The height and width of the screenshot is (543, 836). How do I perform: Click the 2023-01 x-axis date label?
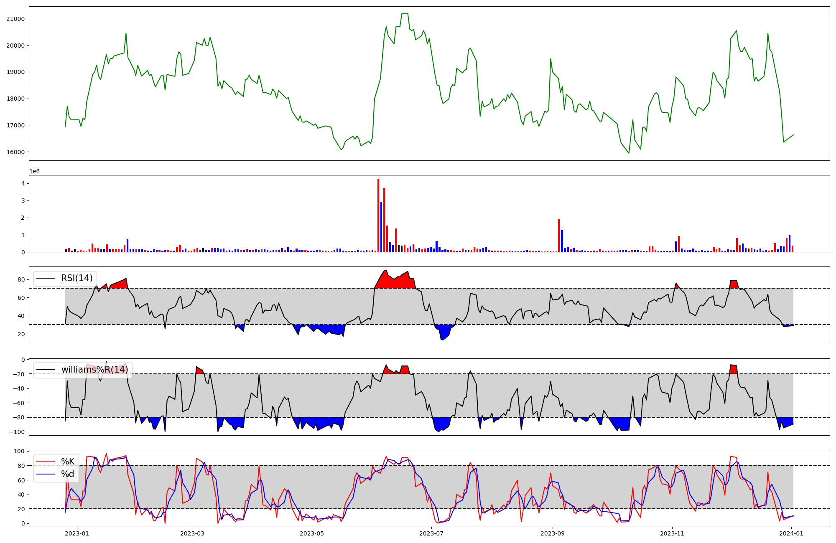click(77, 533)
